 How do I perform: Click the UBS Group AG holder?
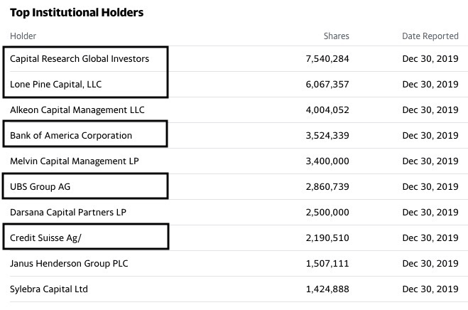click(40, 186)
